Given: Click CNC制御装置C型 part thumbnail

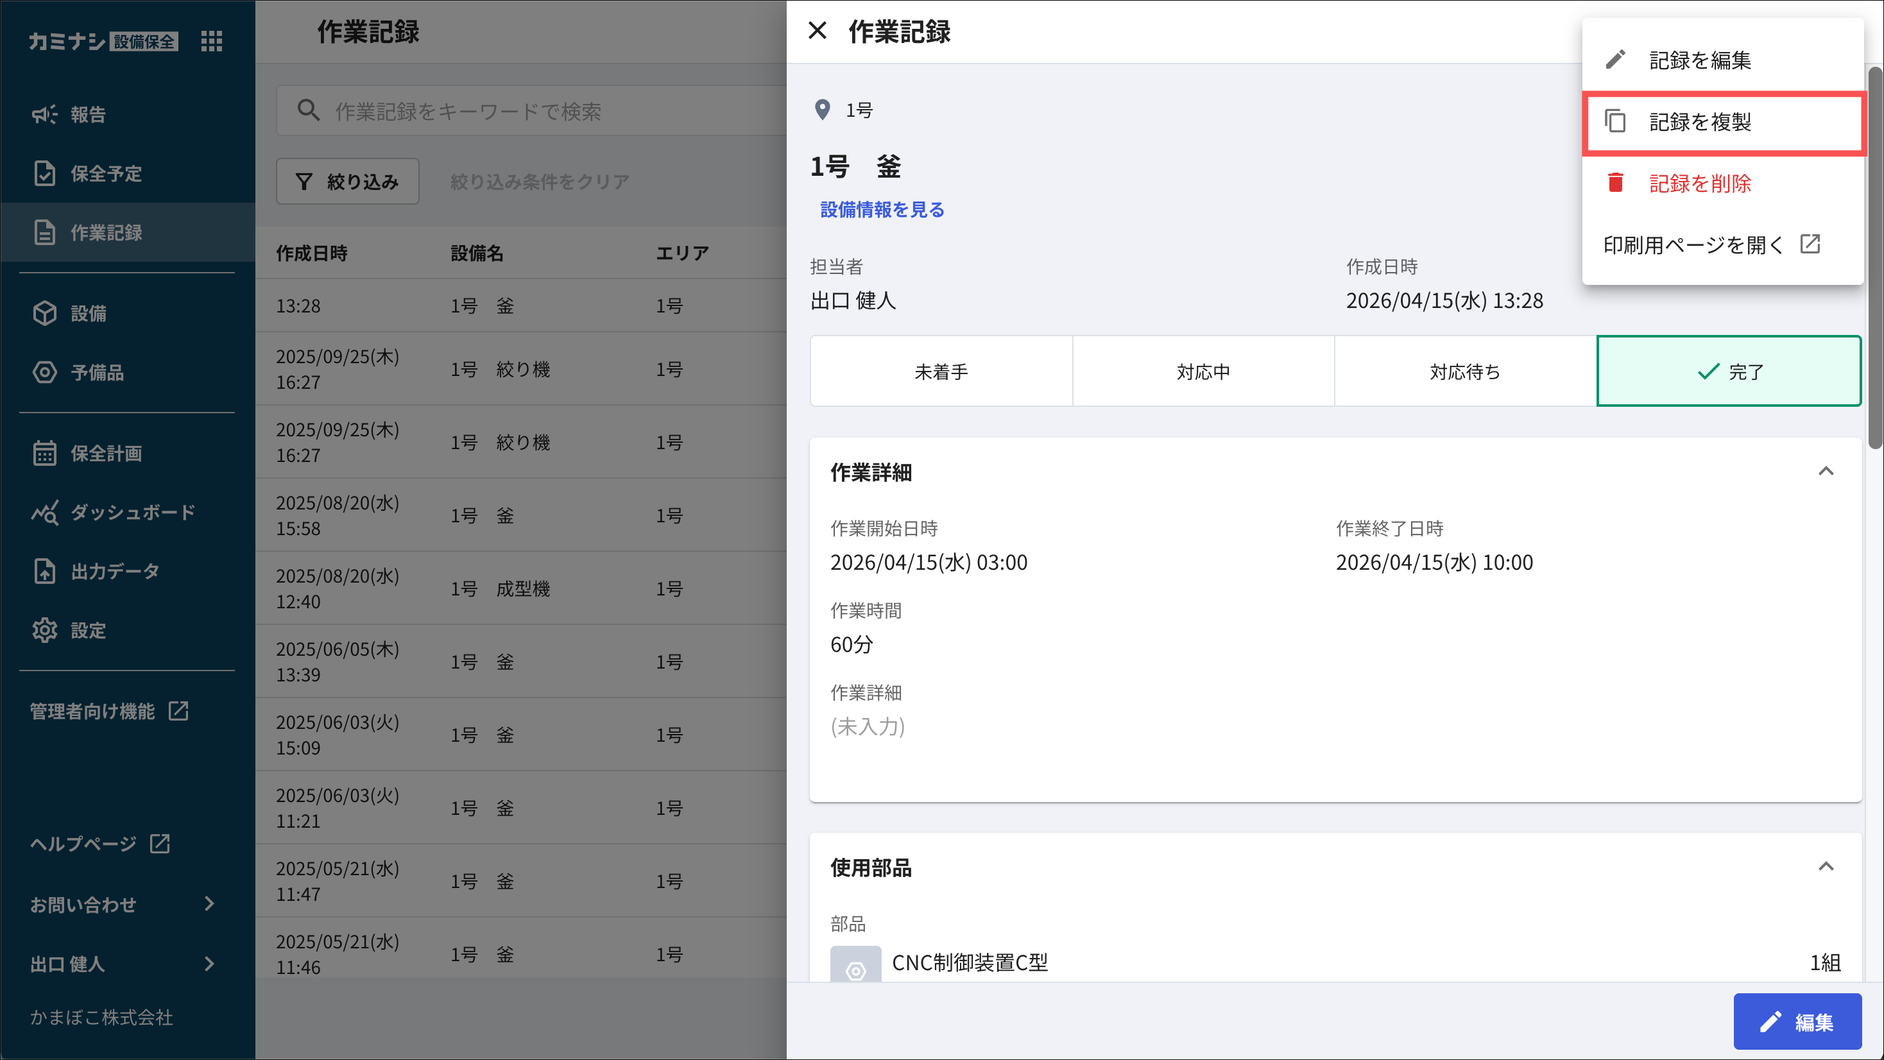Looking at the screenshot, I should coord(855,966).
